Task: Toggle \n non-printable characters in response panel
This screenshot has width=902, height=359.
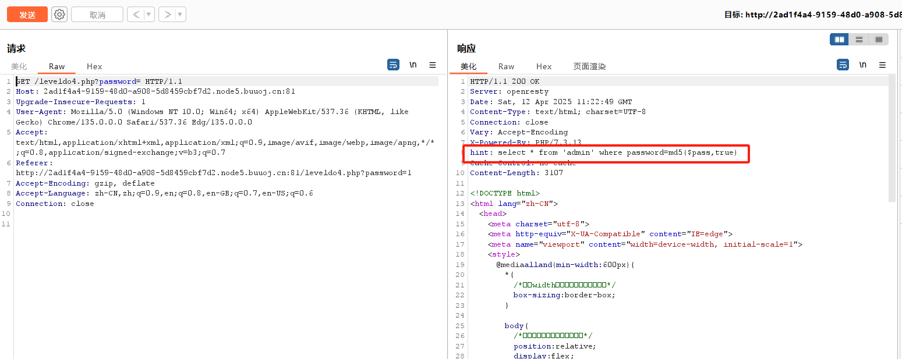Action: point(862,65)
